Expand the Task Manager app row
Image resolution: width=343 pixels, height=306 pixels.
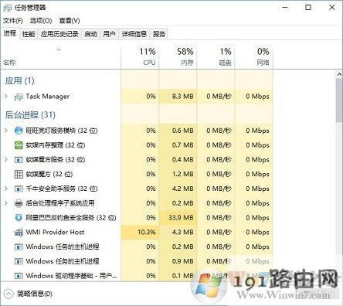(x=6, y=97)
